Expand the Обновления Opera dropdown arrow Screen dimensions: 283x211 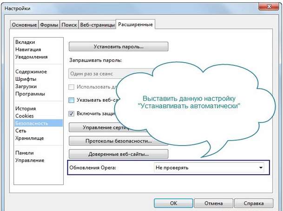click(259, 167)
